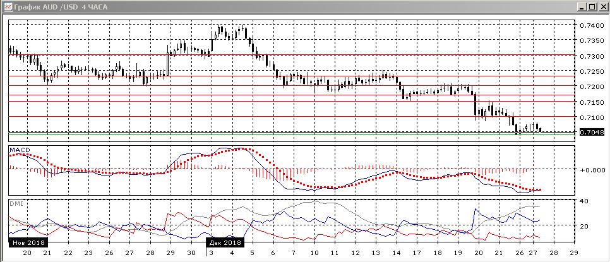Click date 19 on the time axis

point(458,253)
